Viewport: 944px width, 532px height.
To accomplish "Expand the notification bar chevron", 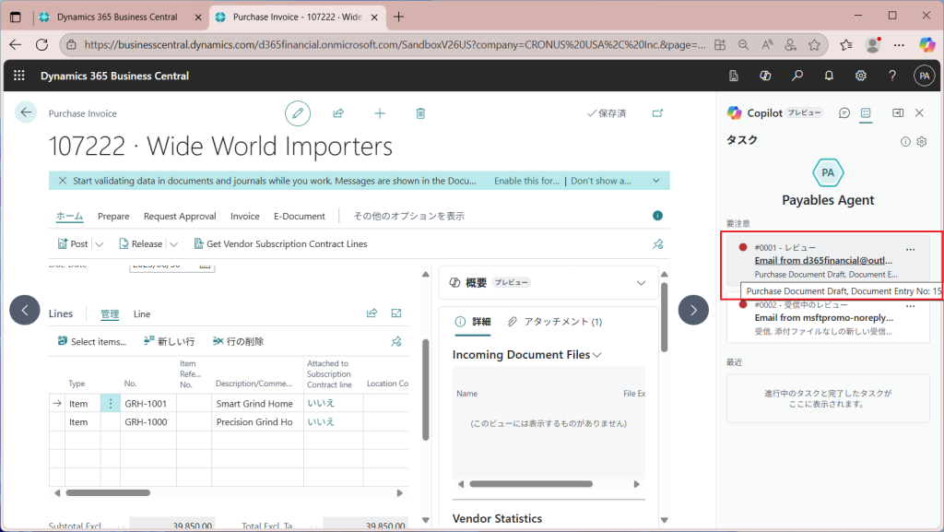I will pyautogui.click(x=656, y=181).
